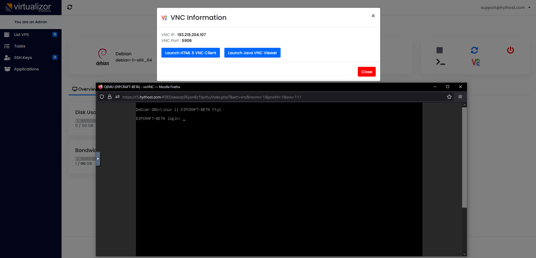
Task: Go to SSH Keys in sidebar
Action: tap(23, 58)
